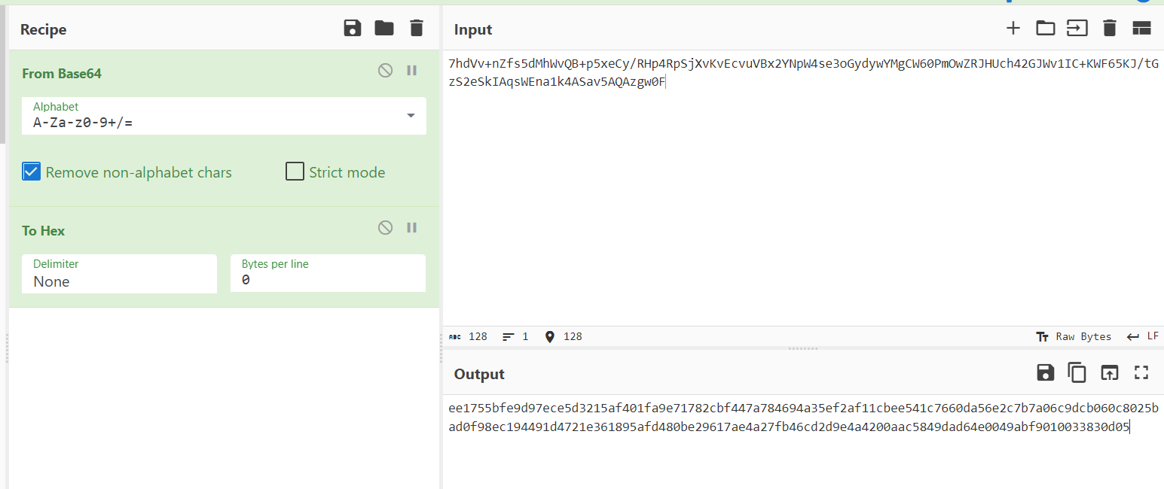This screenshot has height=489, width=1164.
Task: Edit Bytes per line field
Action: click(x=328, y=273)
